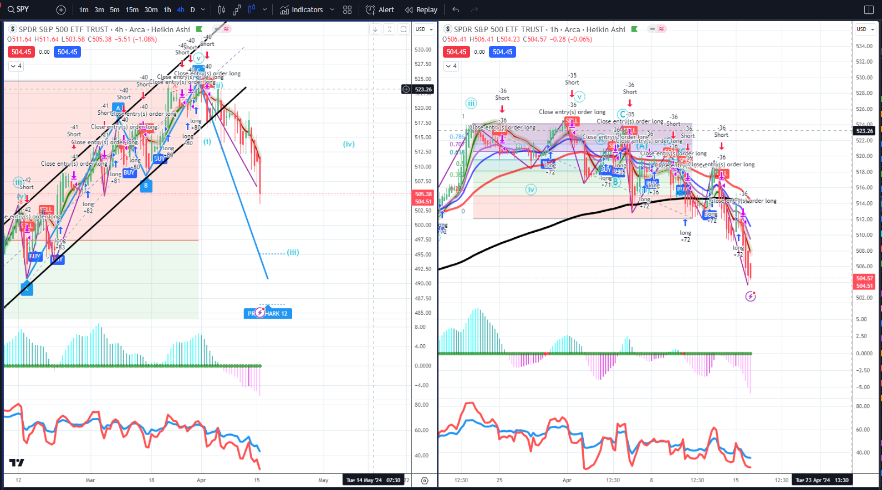Screen dimensions: 882x490
Task: Switch to the 5m interval
Action: [115, 9]
